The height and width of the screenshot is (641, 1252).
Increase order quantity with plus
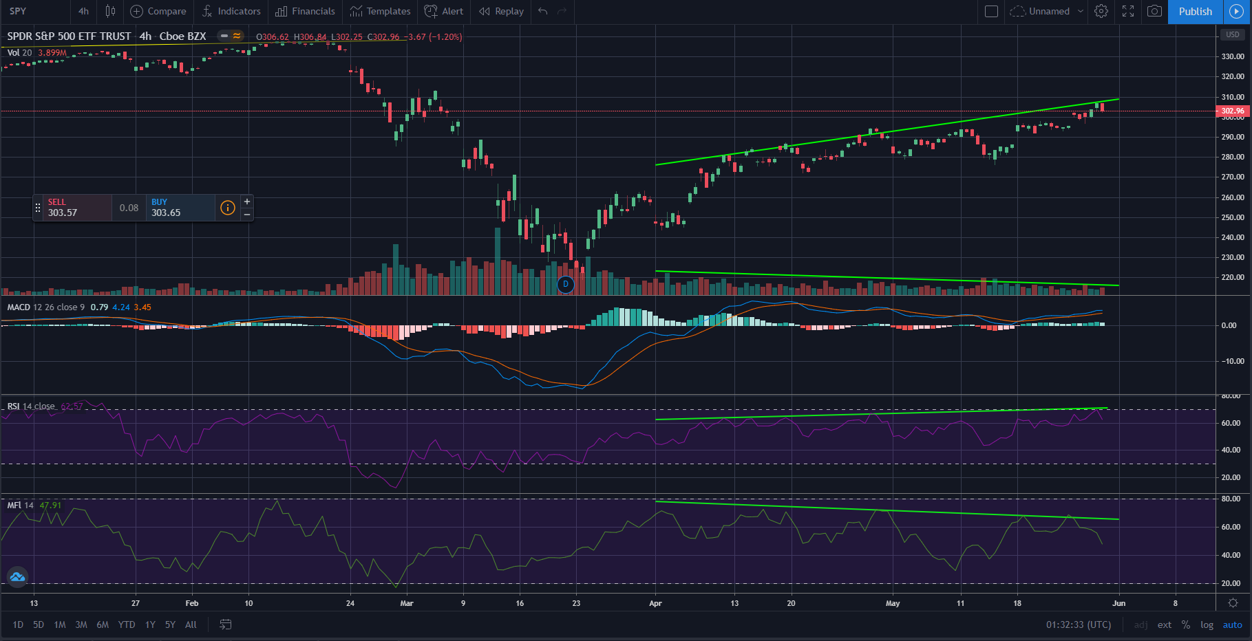(x=247, y=202)
